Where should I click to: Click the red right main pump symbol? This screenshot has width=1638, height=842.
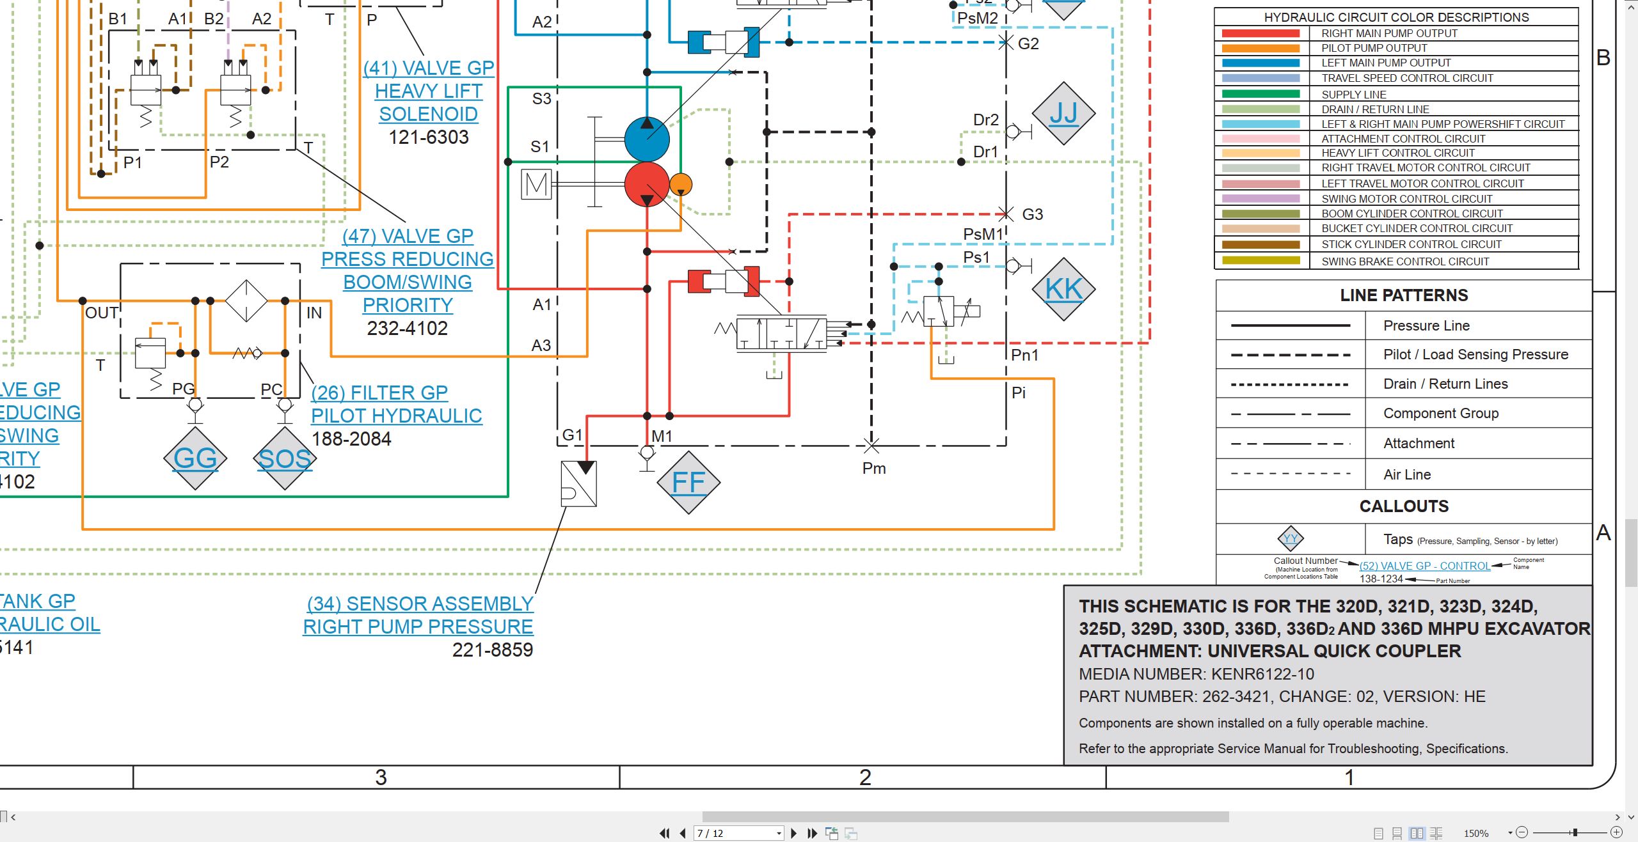click(647, 184)
